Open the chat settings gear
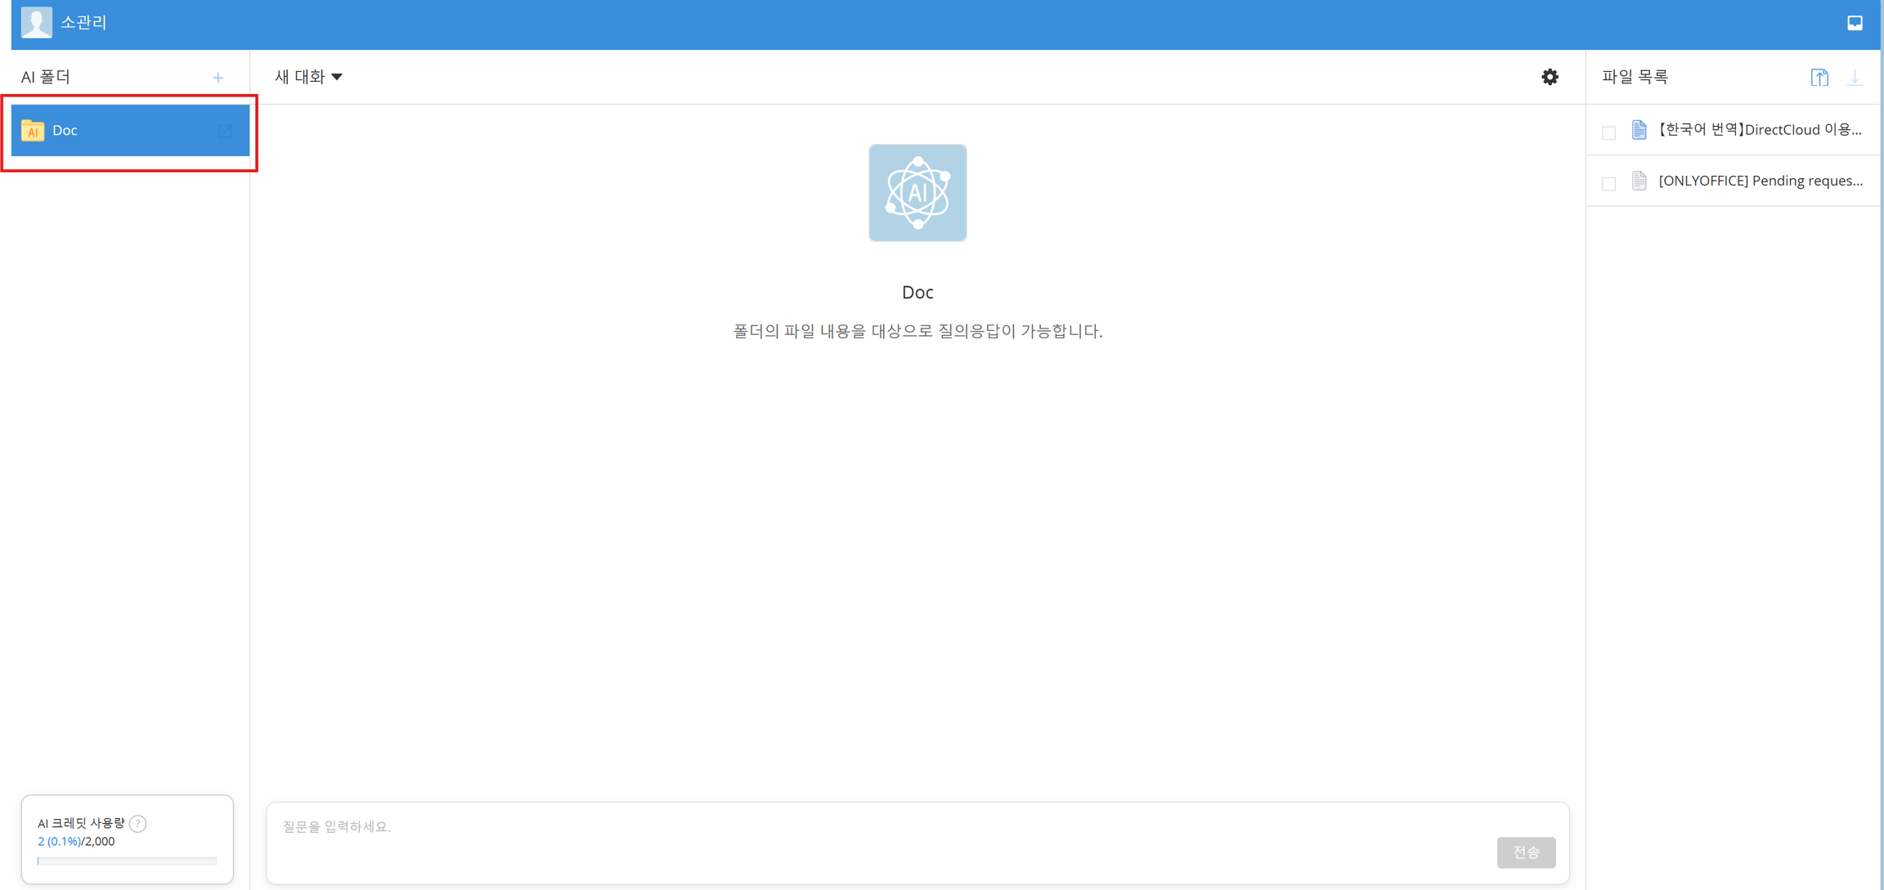Viewport: 1884px width, 890px height. pos(1550,77)
